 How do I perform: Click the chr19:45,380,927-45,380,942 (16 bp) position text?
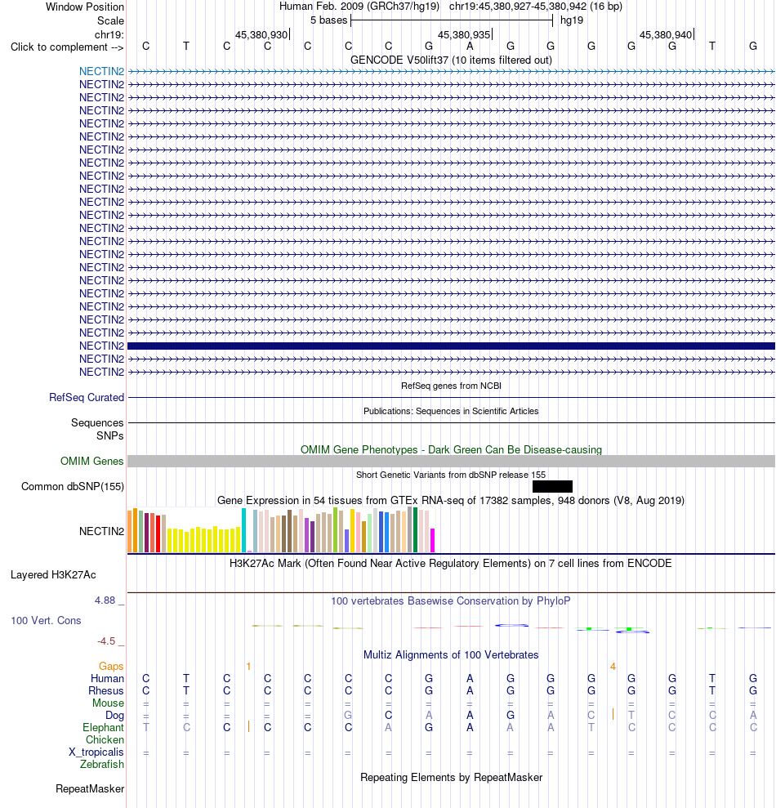coord(535,7)
